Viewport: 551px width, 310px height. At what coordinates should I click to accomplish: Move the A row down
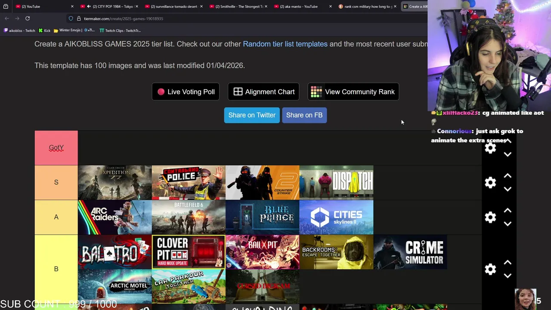click(x=508, y=224)
